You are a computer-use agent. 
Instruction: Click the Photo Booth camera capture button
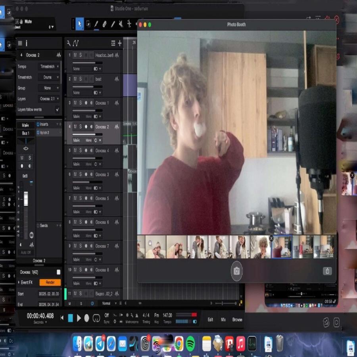coord(237,271)
